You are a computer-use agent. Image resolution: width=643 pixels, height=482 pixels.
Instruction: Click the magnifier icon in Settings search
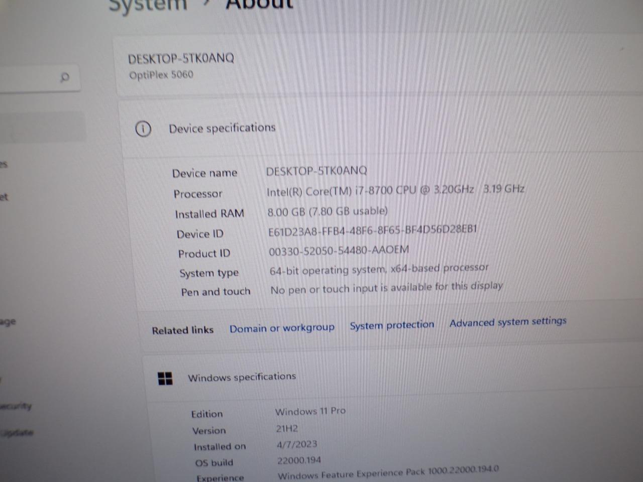[64, 78]
